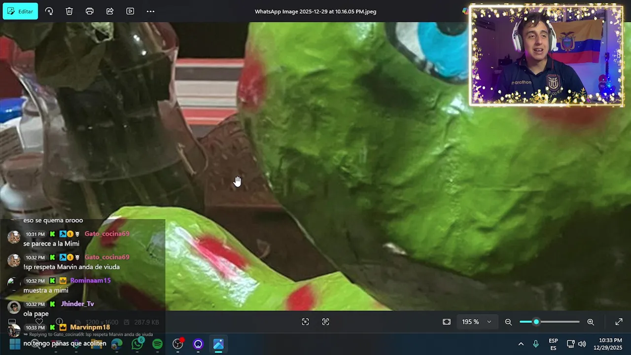Click the chat message "se parece a la Mimi"

coord(51,244)
